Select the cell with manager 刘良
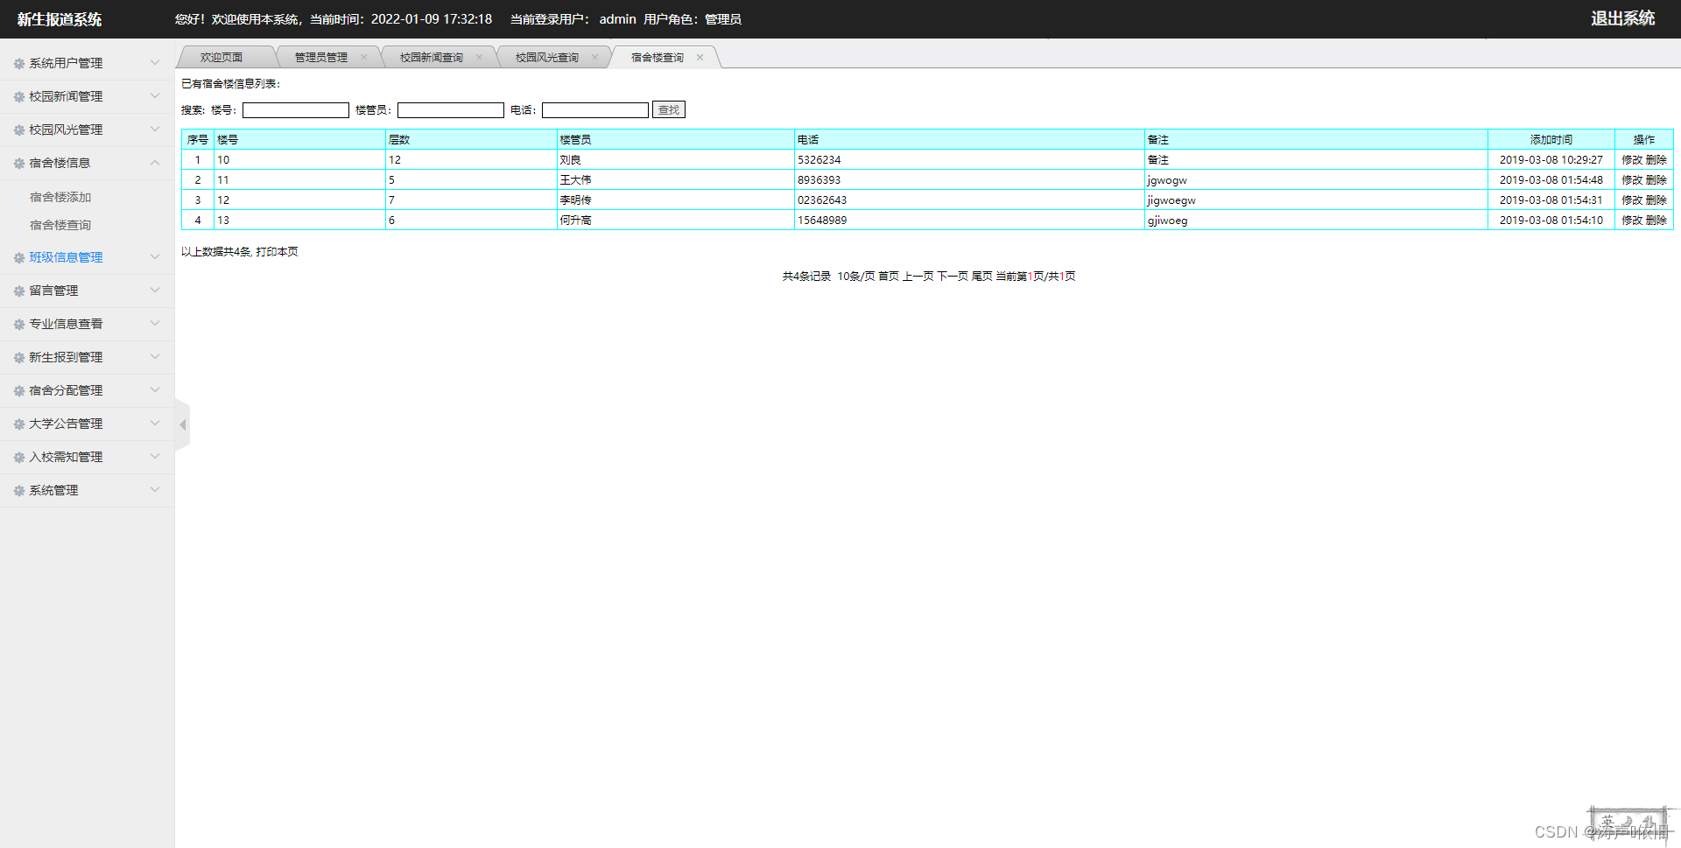Viewport: 1681px width, 848px height. pos(676,160)
